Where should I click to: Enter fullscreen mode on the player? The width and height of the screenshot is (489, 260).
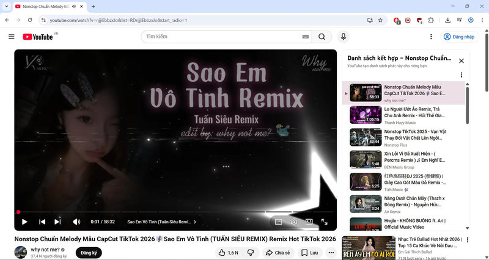coord(325,222)
